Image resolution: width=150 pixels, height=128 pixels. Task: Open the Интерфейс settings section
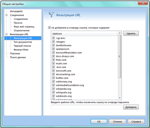[16, 11]
